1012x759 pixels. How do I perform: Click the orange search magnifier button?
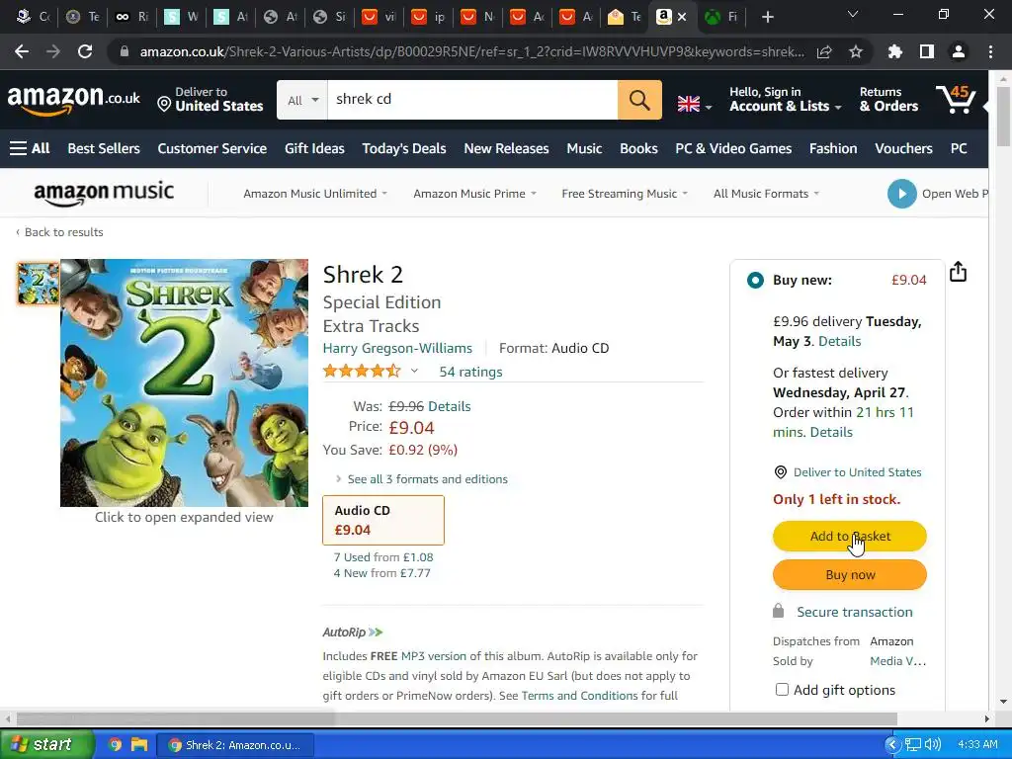(639, 100)
